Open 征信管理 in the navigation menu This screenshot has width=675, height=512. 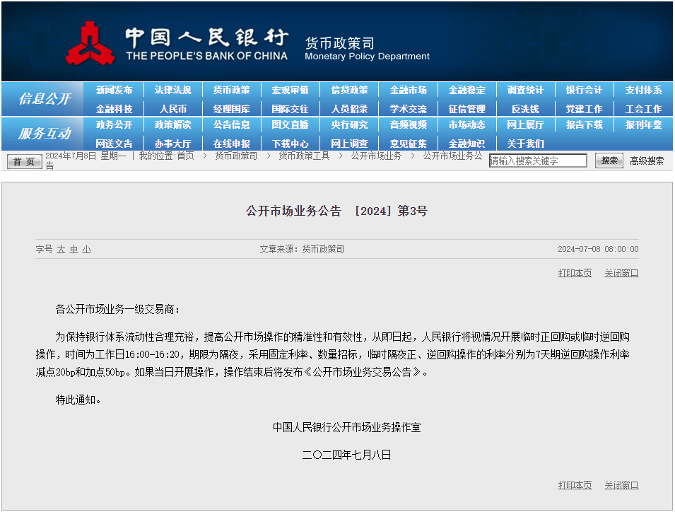click(466, 109)
